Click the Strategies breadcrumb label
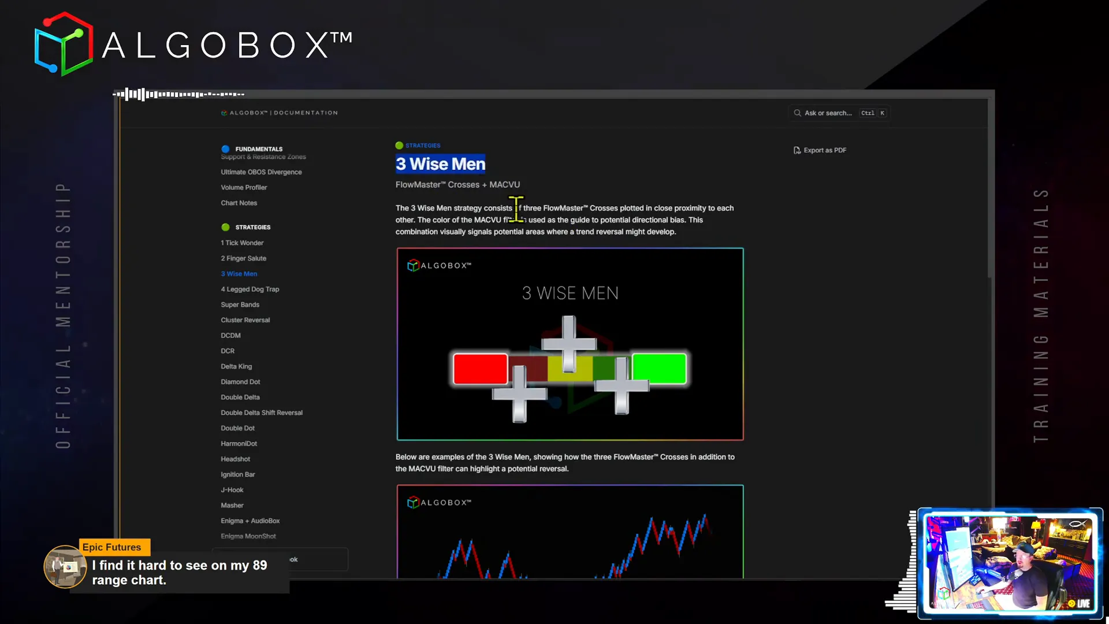 tap(423, 146)
